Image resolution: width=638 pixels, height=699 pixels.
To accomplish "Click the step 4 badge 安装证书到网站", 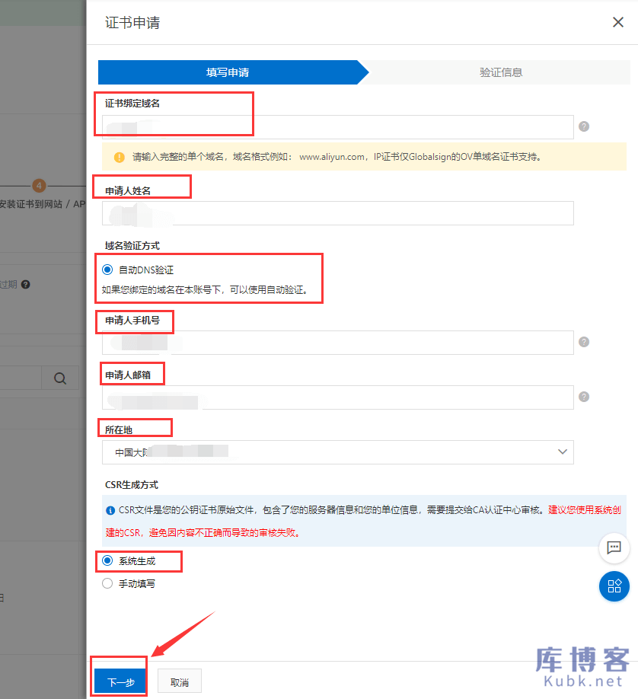I will tap(39, 185).
